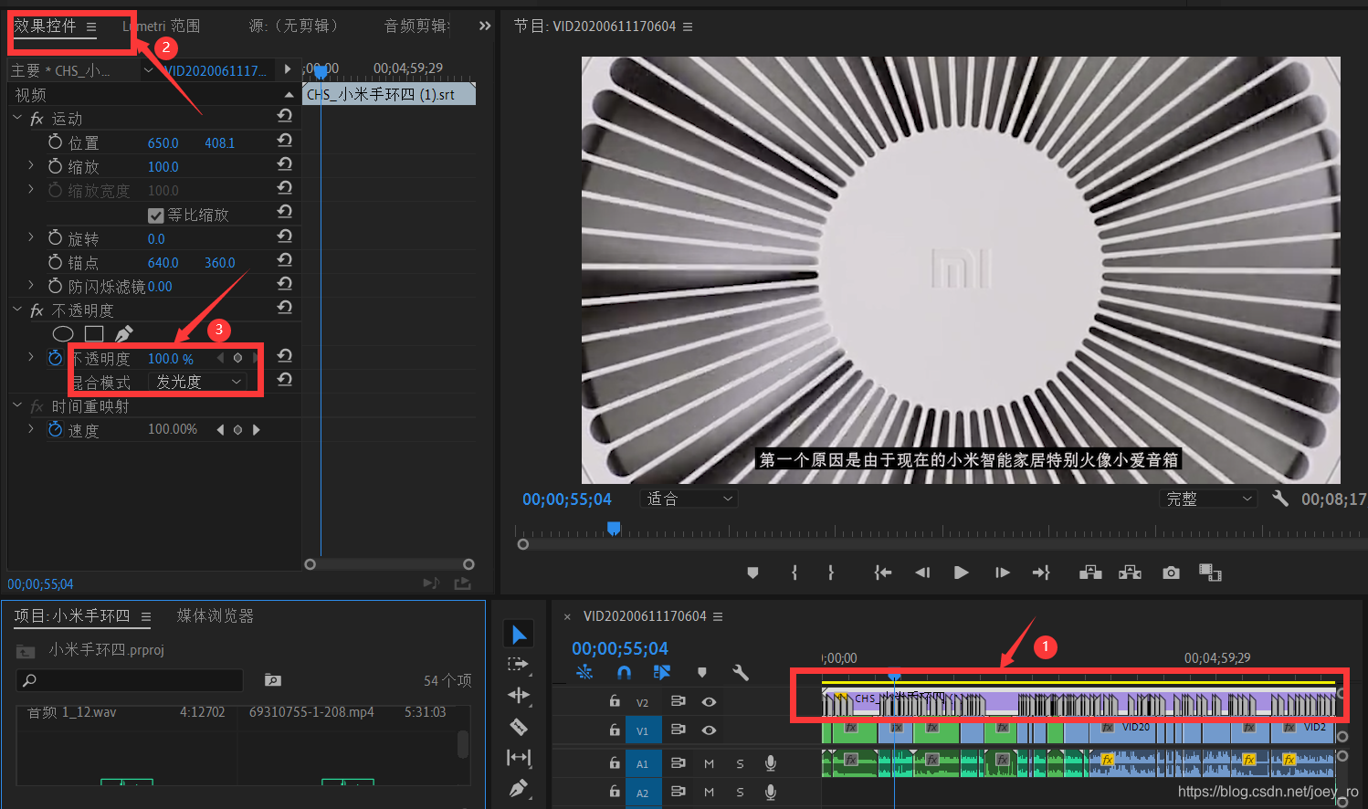Toggle insert sequences as nests

tap(584, 673)
